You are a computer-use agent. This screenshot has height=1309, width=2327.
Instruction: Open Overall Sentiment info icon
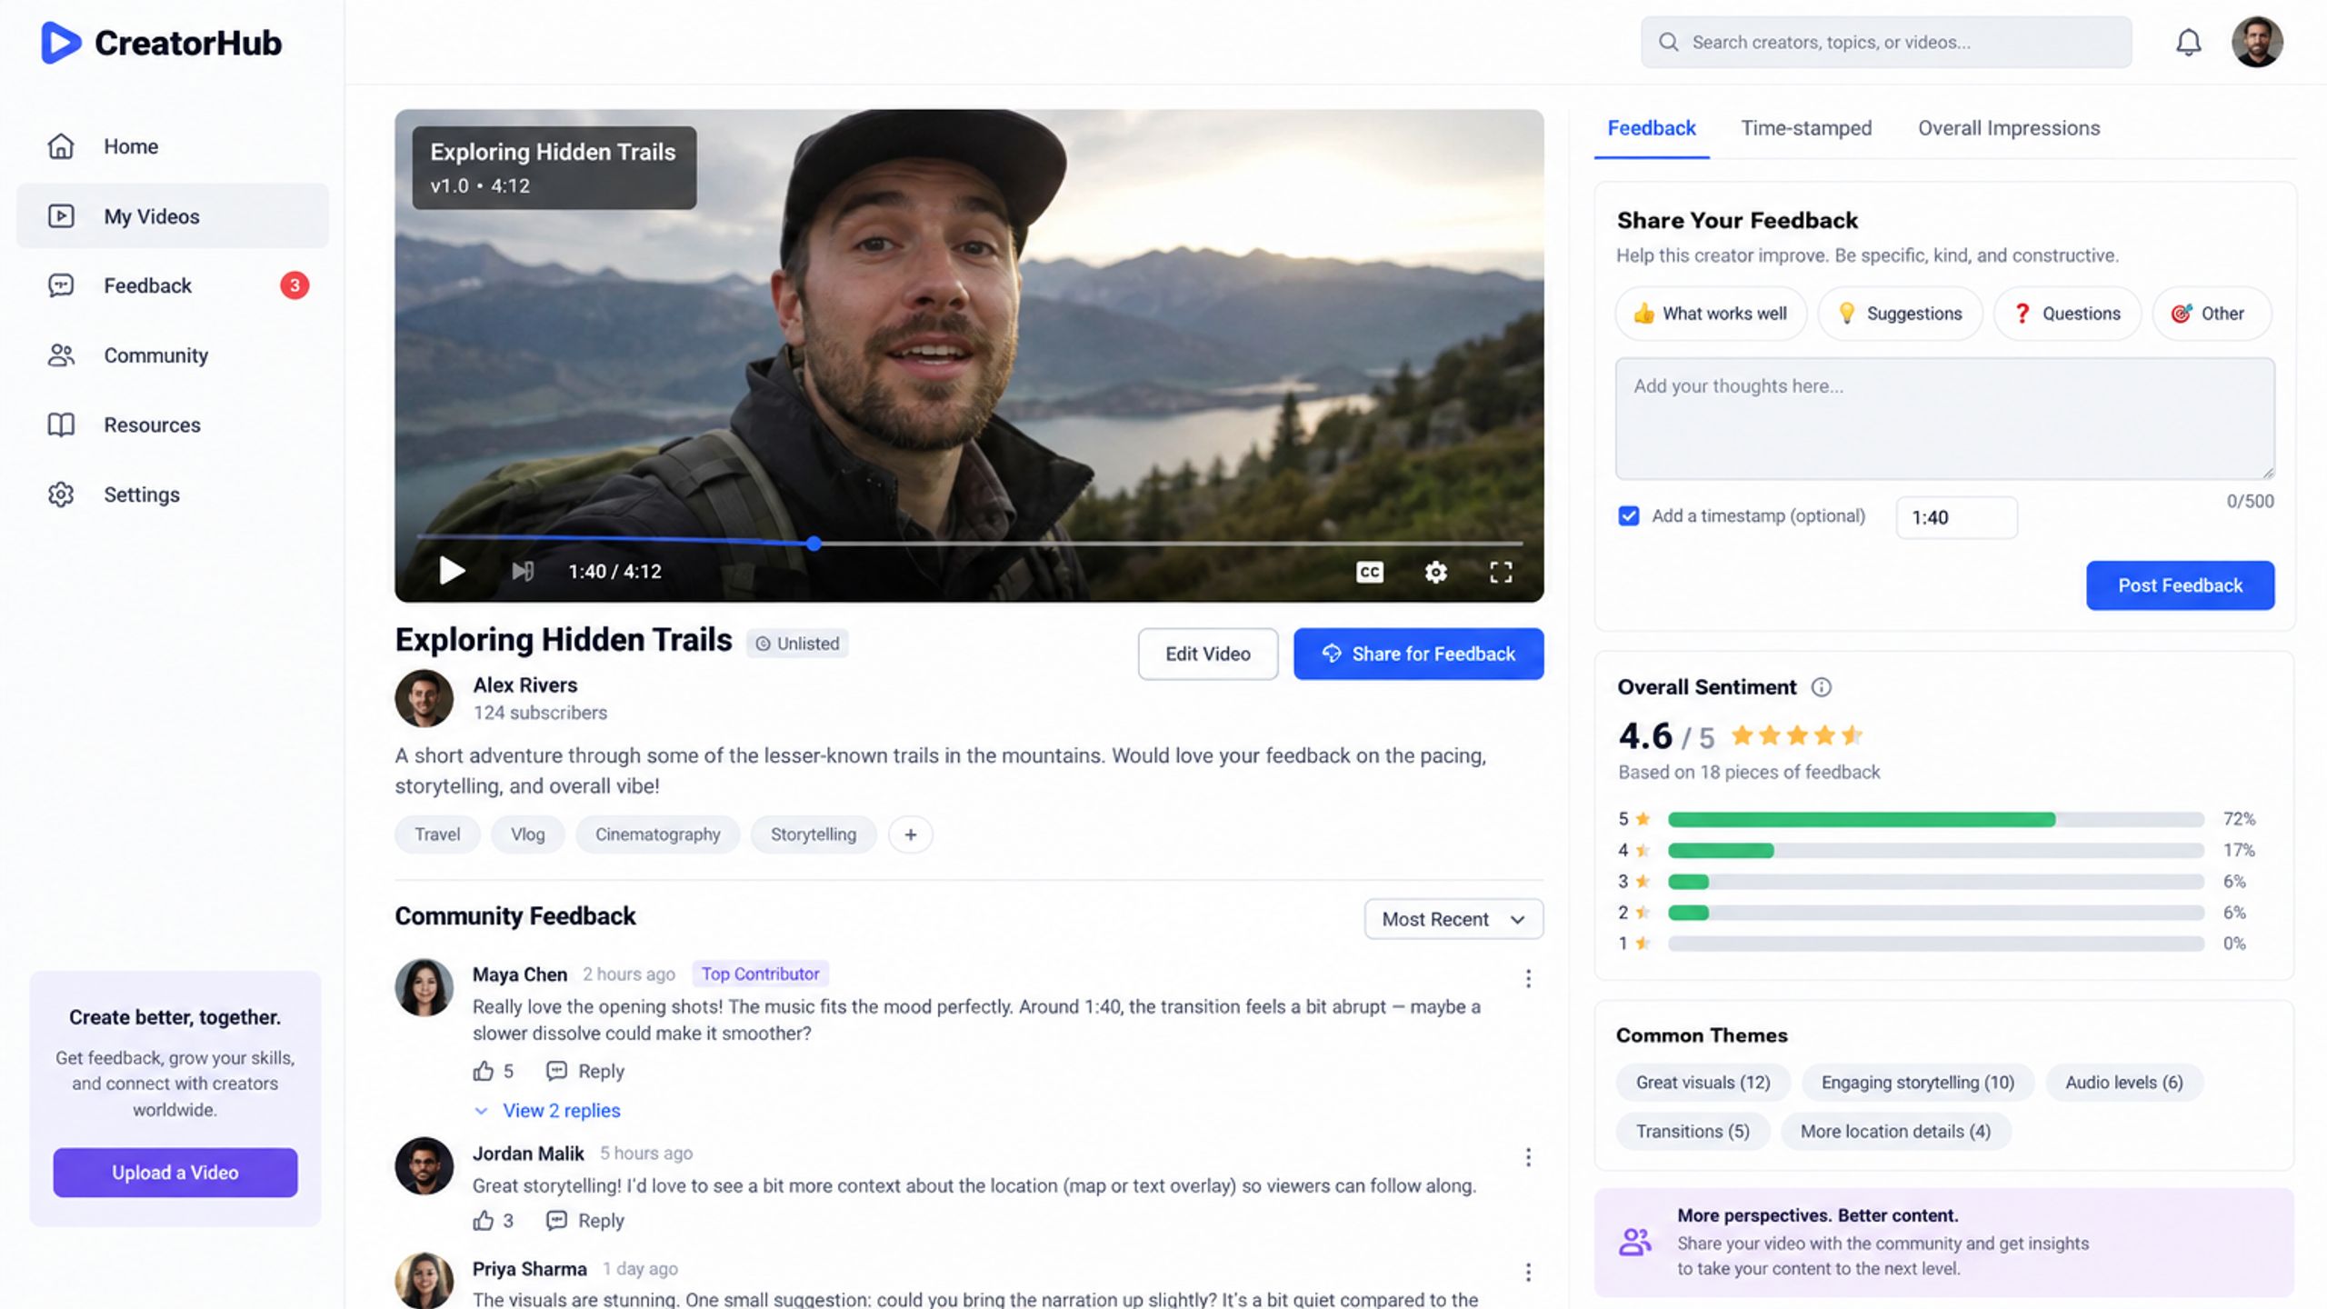click(x=1821, y=687)
